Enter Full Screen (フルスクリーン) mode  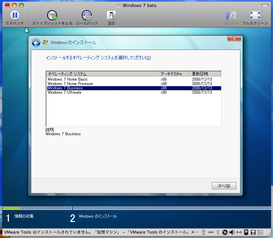(255, 15)
